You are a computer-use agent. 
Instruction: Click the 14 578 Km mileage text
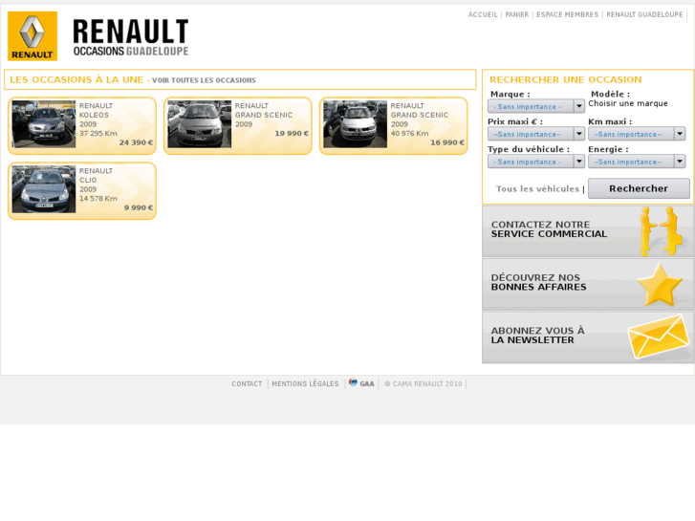click(98, 198)
